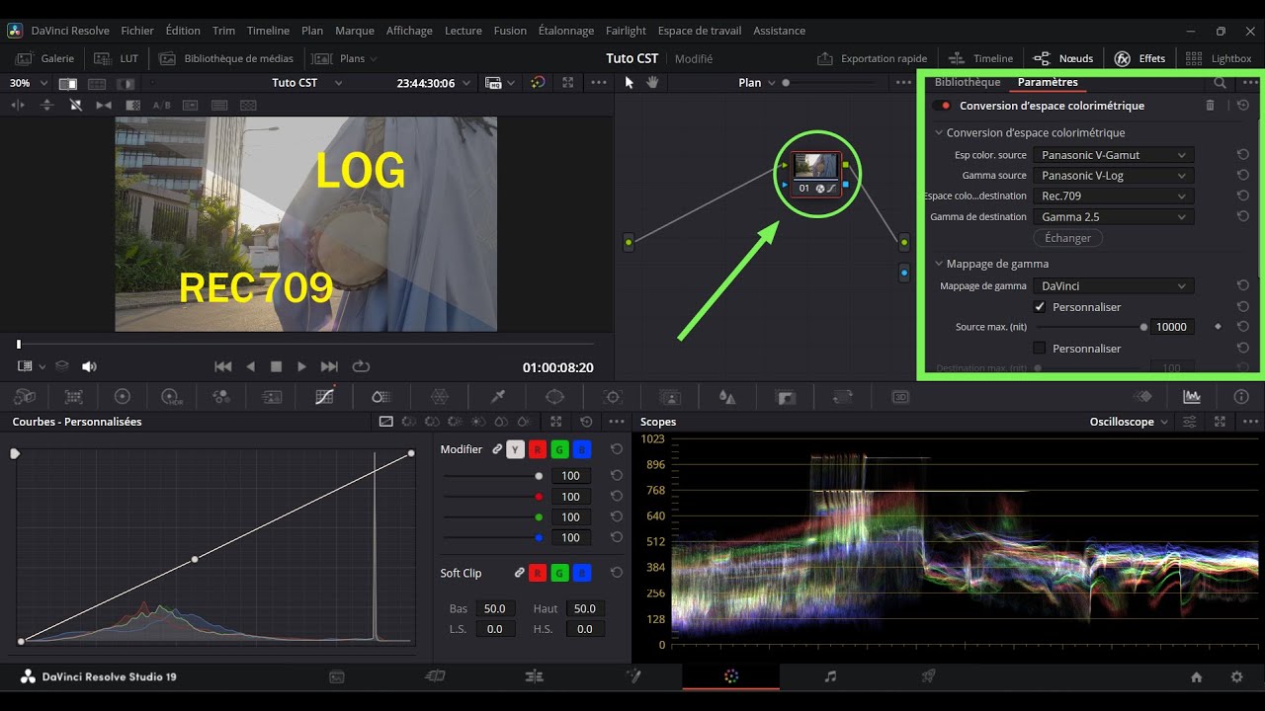1265x711 pixels.
Task: Select the Curves palette icon
Action: click(324, 396)
